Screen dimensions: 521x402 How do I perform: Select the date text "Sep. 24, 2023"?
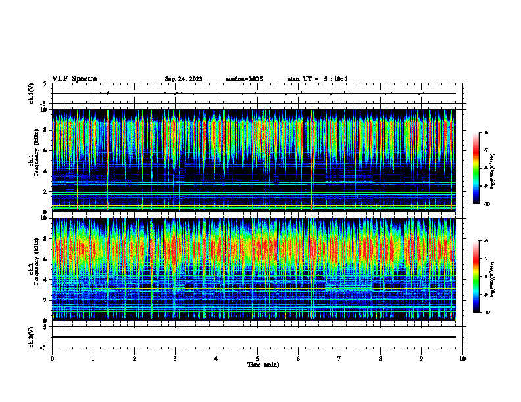pyautogui.click(x=184, y=79)
